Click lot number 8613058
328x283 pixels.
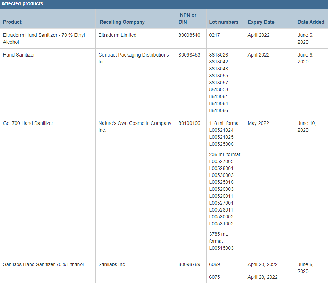pyautogui.click(x=218, y=89)
